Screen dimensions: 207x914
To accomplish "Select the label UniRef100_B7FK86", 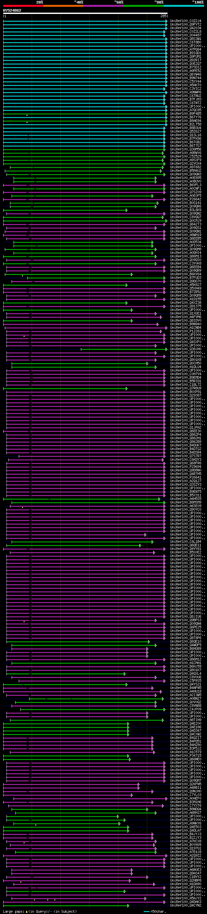I will point(186,138).
